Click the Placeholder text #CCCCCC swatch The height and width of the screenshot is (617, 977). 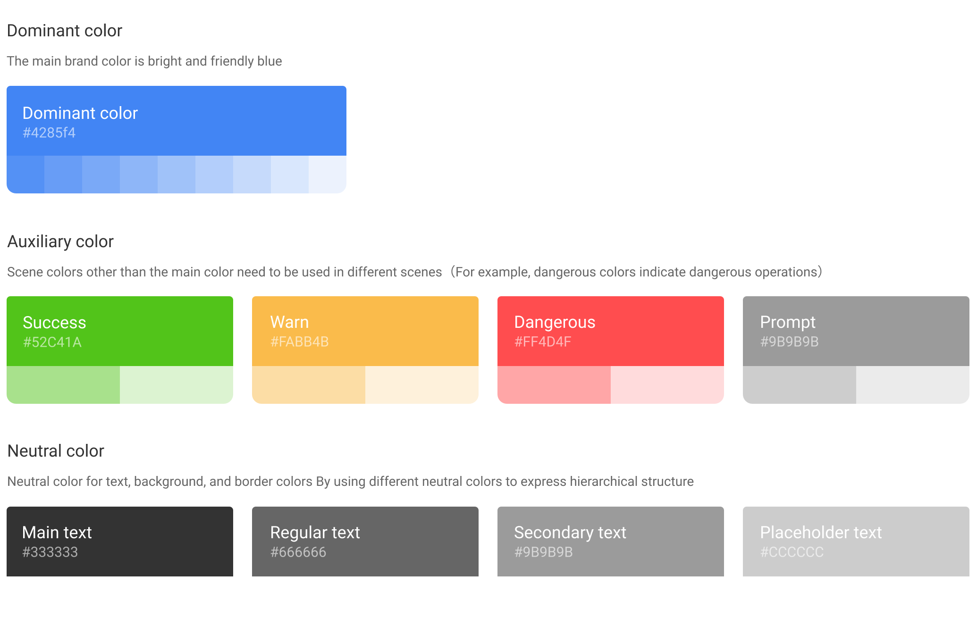(856, 542)
